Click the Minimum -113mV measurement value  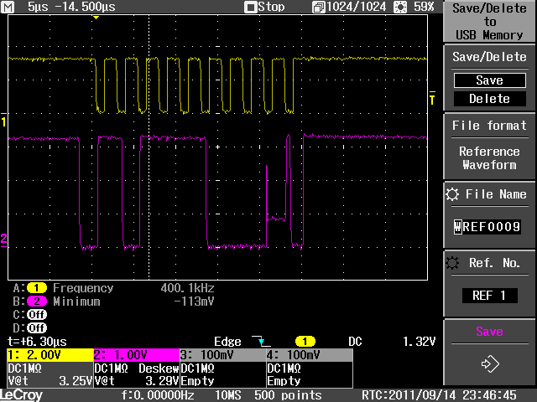click(194, 301)
